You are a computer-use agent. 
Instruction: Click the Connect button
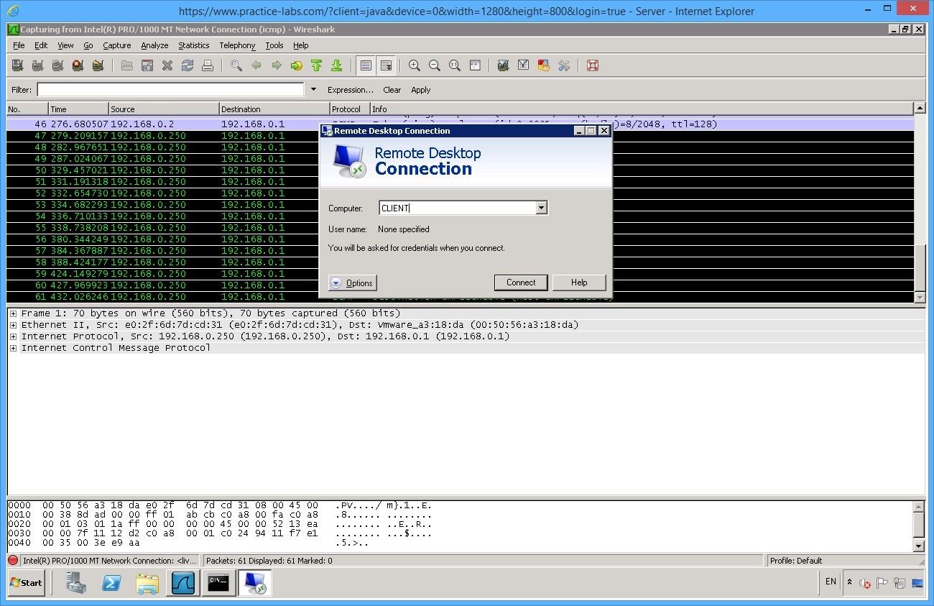[x=521, y=283]
